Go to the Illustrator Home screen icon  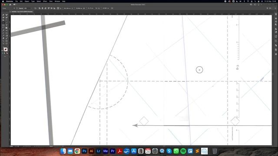click(10, 5)
